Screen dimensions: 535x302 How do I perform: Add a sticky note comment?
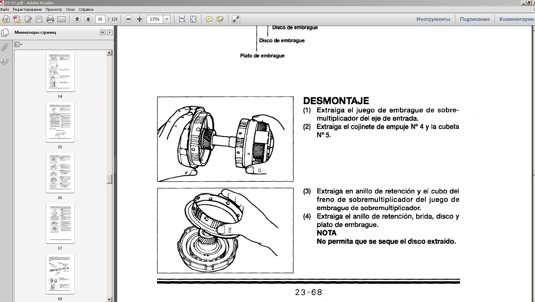click(209, 19)
